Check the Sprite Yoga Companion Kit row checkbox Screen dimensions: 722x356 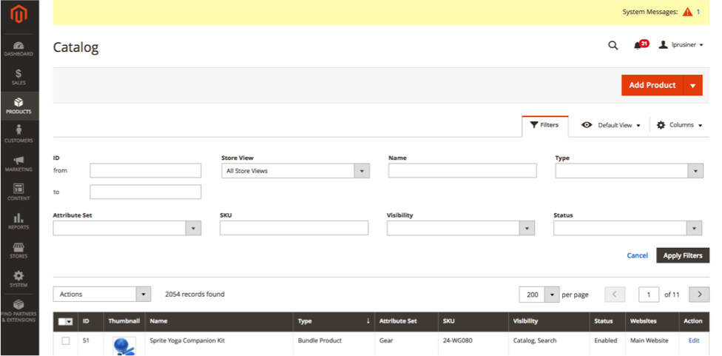click(66, 340)
